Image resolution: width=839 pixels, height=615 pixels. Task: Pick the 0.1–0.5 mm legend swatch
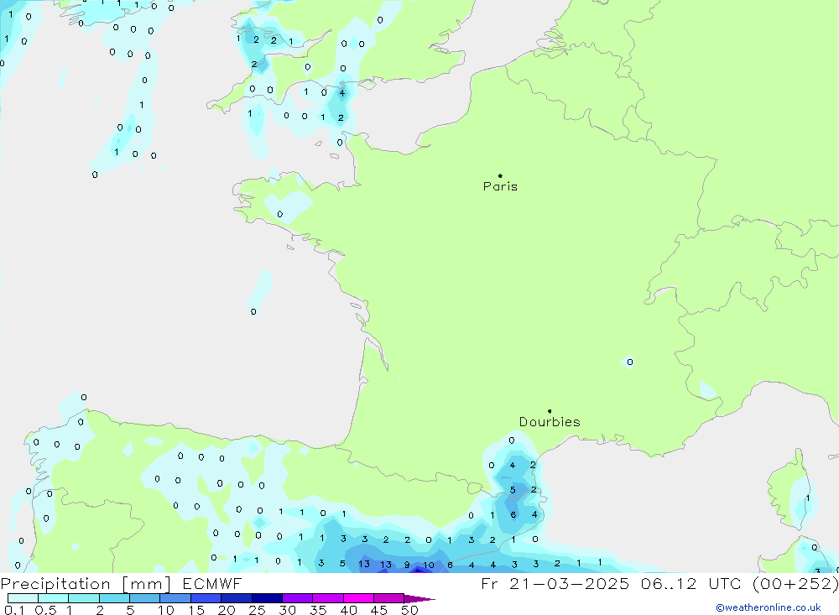[x=23, y=598]
